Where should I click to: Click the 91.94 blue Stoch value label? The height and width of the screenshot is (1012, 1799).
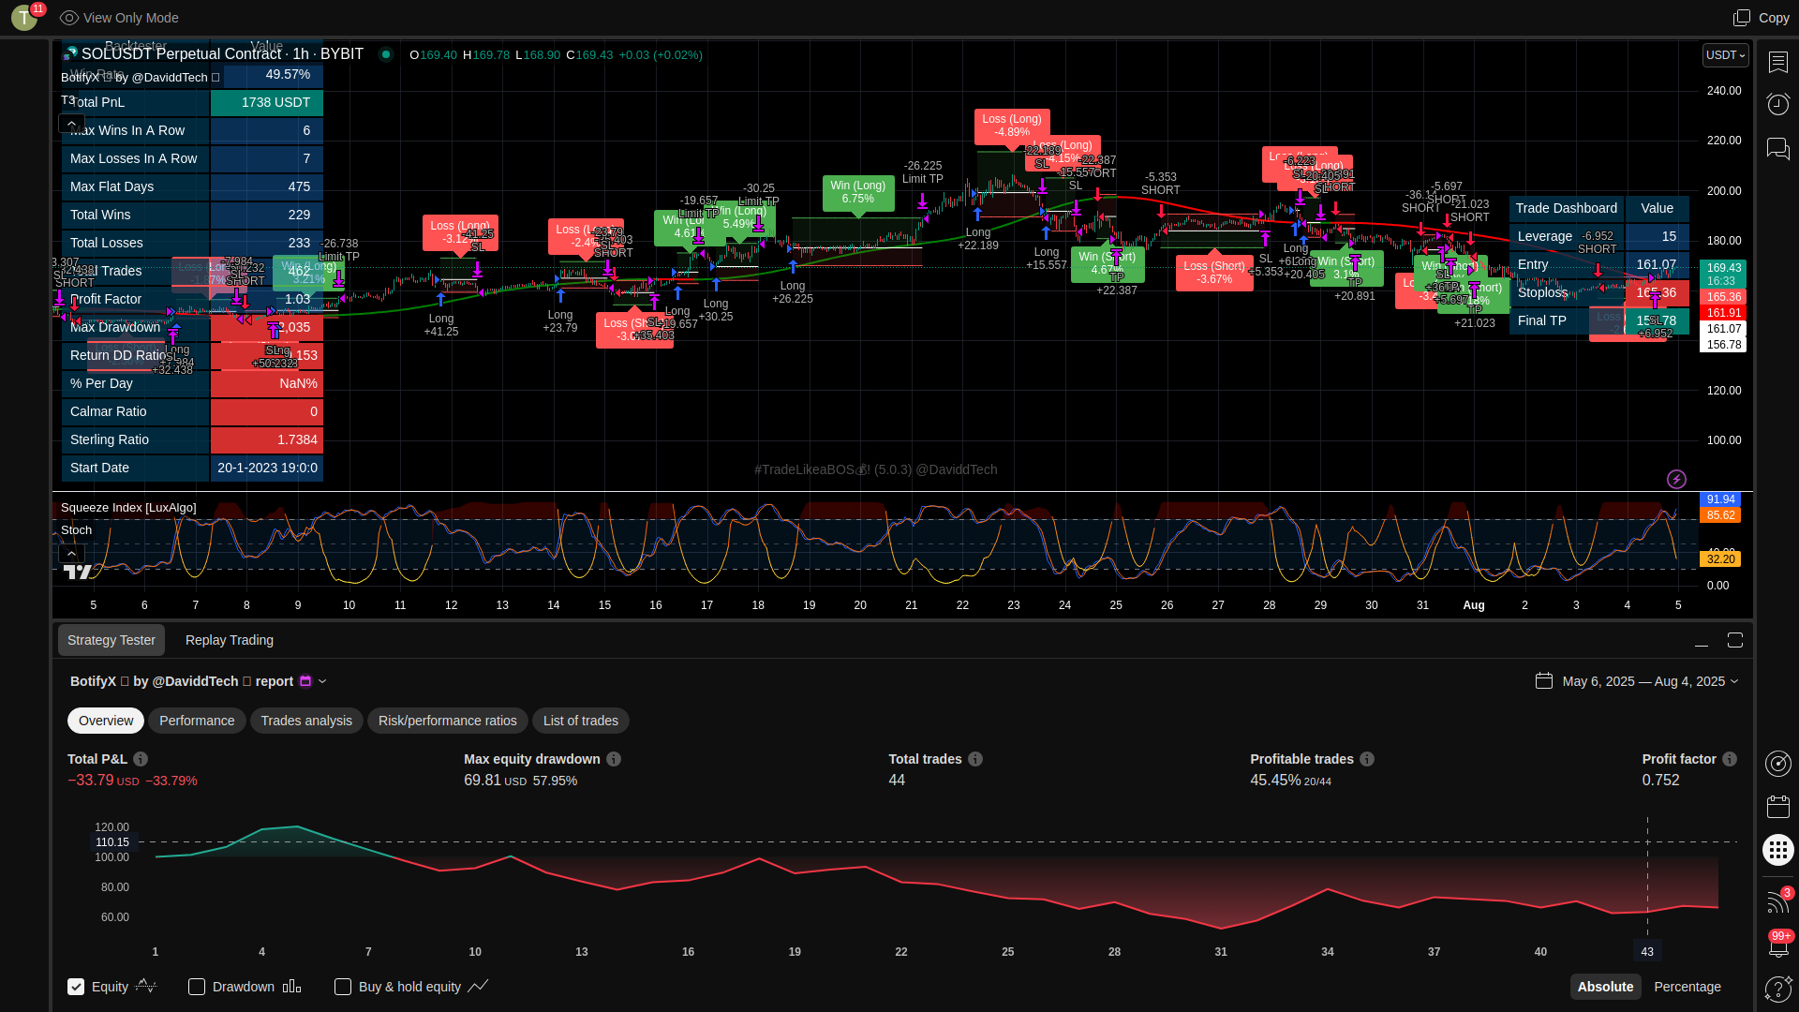point(1720,499)
